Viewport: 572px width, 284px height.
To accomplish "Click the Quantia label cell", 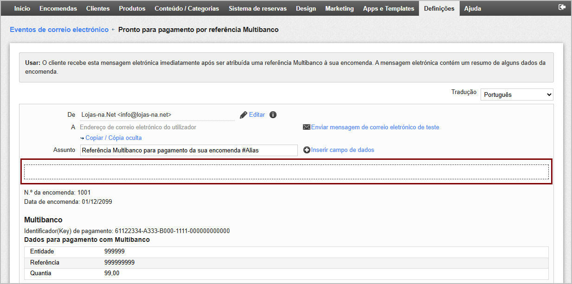I will pos(41,273).
